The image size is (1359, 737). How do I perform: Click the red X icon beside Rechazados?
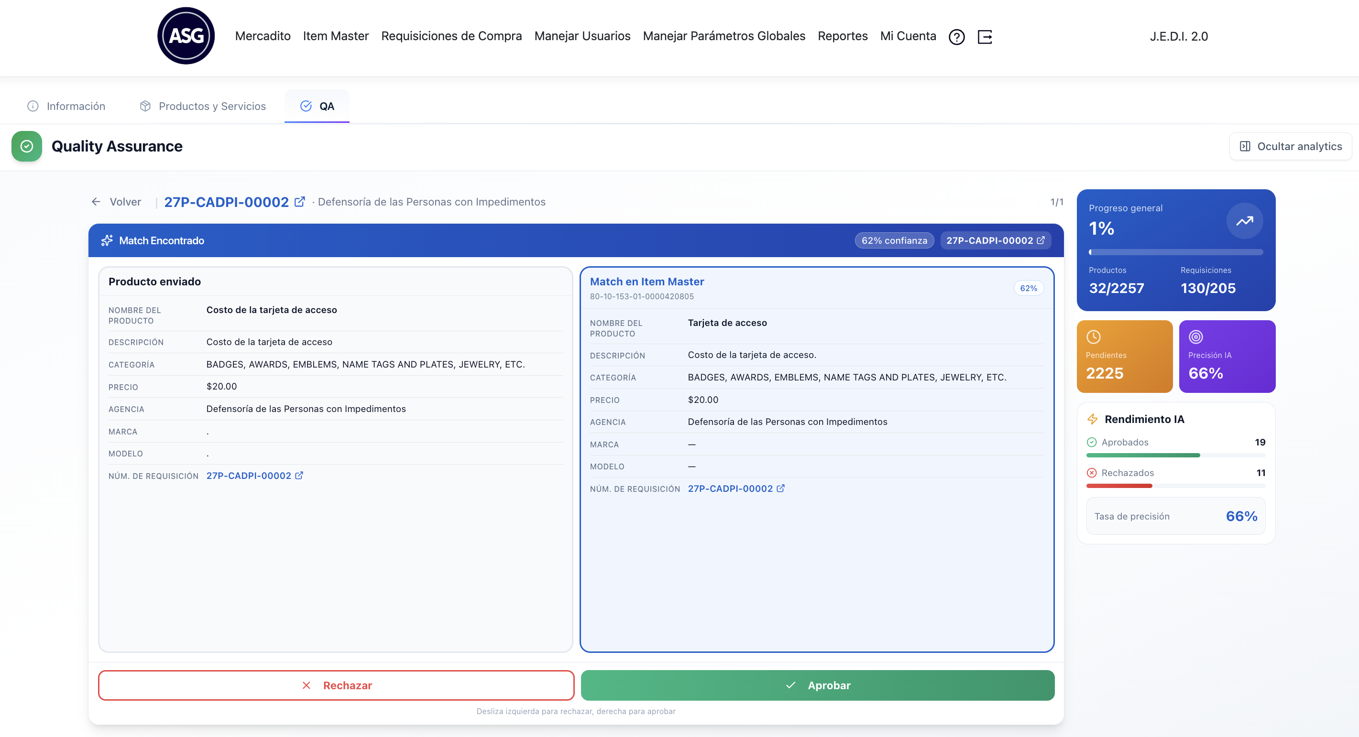coord(1092,473)
